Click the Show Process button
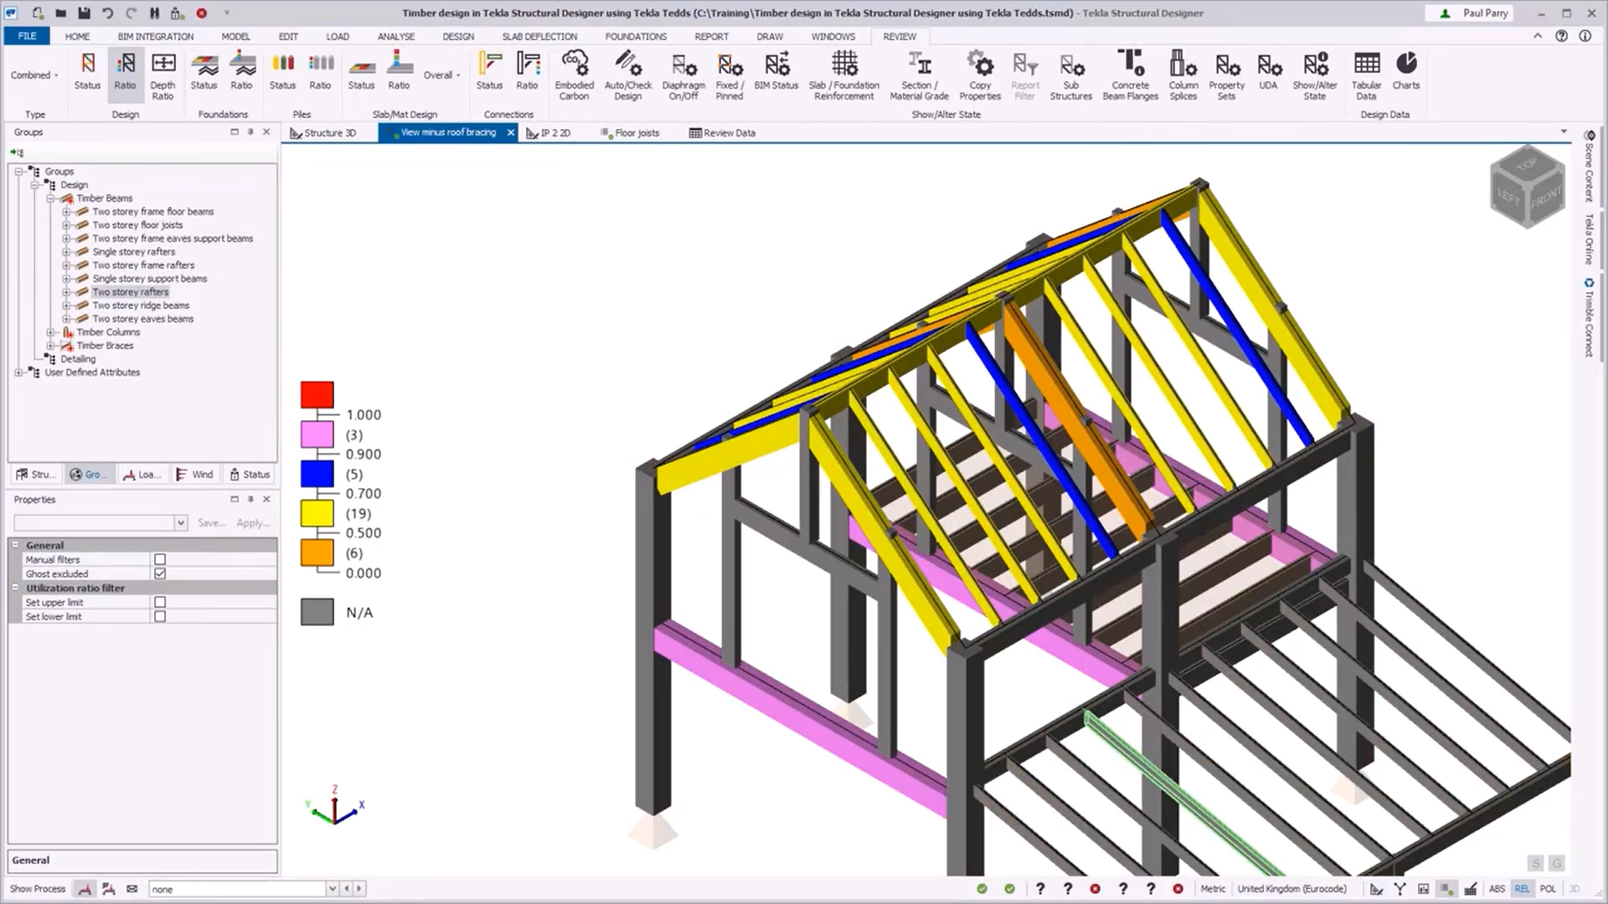The image size is (1608, 904). (x=37, y=889)
